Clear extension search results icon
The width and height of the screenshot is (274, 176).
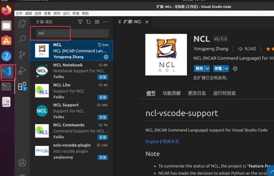pyautogui.click(x=97, y=22)
